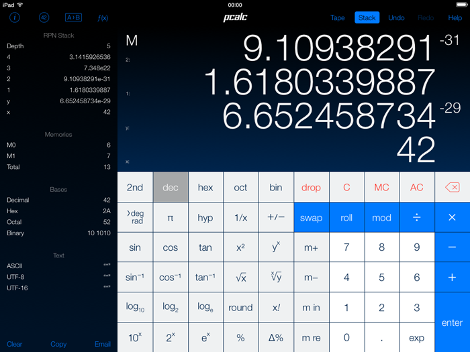Switch to the Tape view

coord(338,18)
